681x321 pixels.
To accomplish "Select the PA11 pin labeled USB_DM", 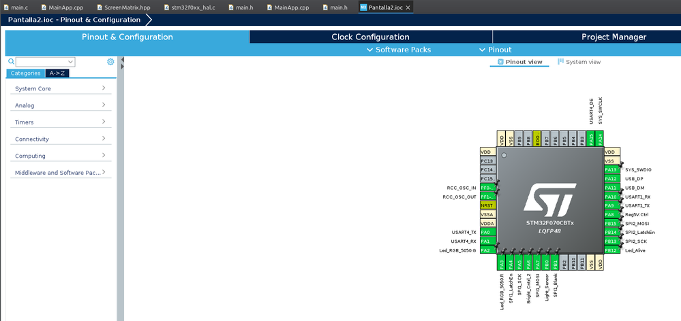I will (612, 188).
